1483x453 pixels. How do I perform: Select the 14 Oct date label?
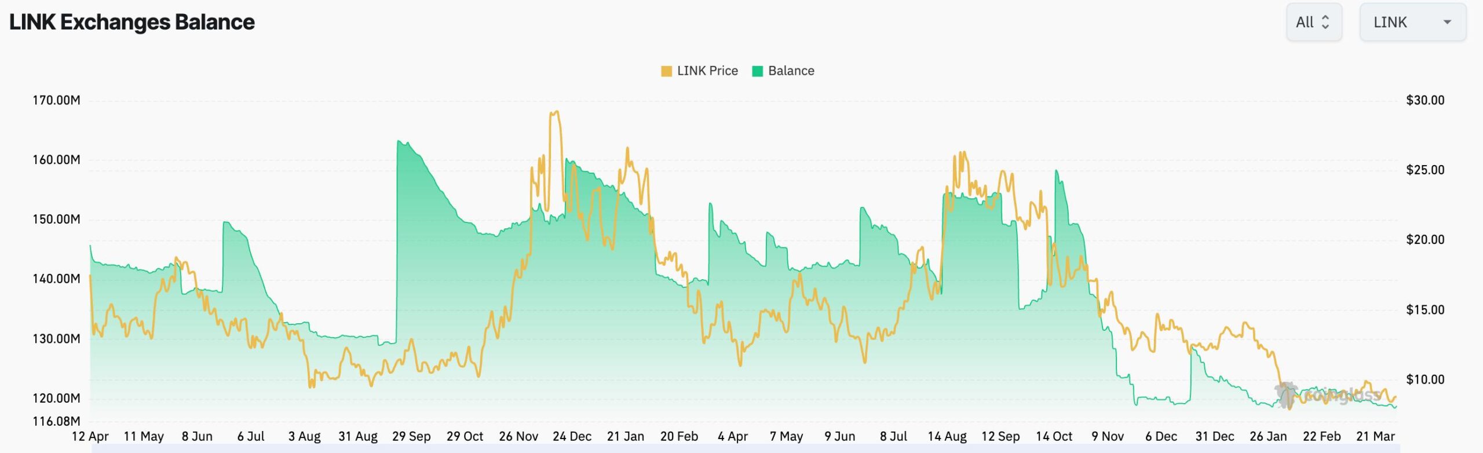pos(1054,436)
